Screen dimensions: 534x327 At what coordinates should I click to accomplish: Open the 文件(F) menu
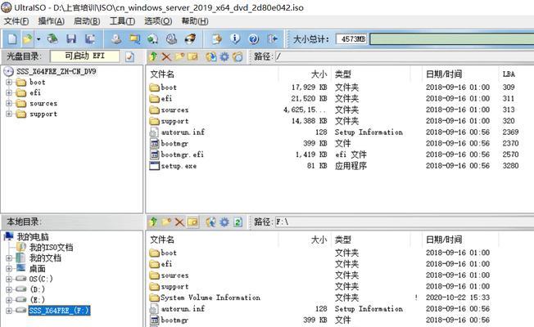(x=16, y=21)
